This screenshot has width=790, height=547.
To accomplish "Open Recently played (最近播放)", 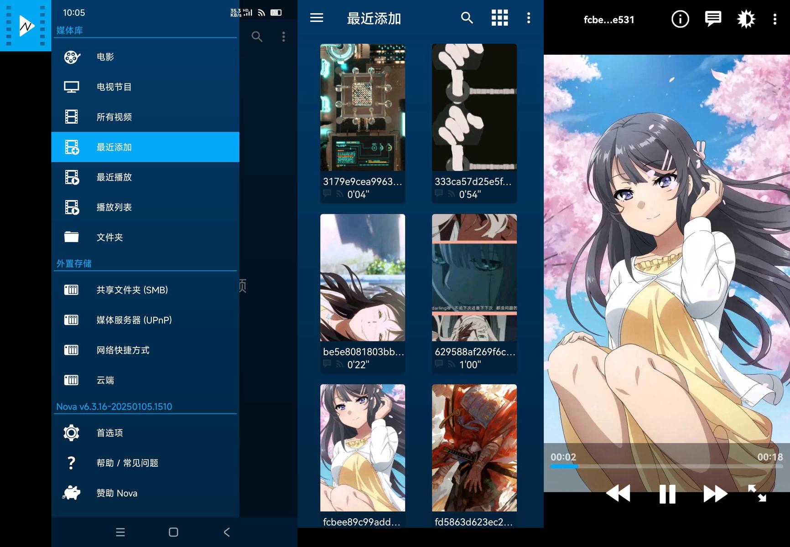I will point(145,177).
